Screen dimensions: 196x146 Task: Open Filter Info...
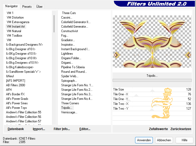(x=62, y=129)
